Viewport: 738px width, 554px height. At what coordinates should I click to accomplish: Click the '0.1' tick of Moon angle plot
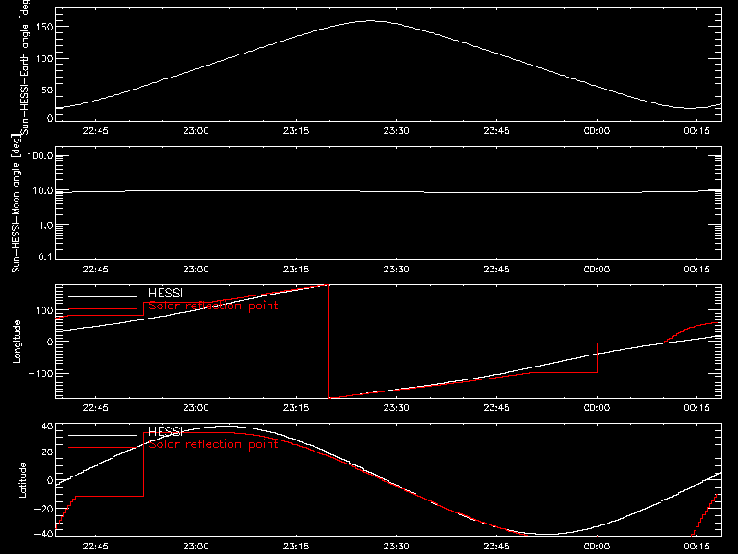45,257
